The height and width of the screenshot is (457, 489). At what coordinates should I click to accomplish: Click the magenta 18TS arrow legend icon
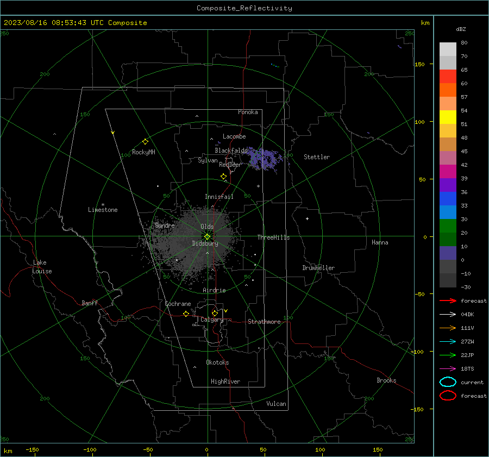click(x=448, y=369)
